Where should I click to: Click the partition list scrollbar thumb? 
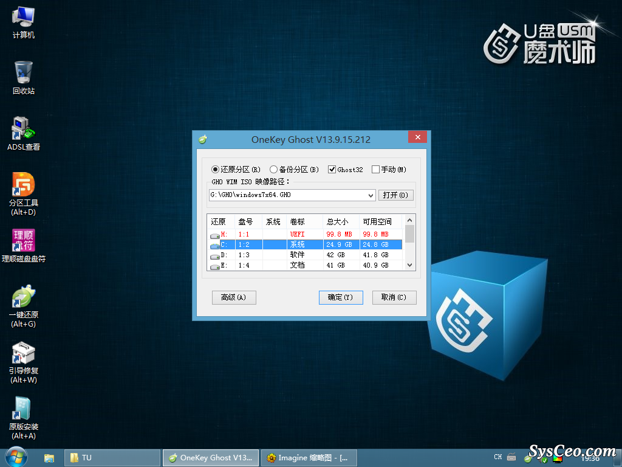[410, 233]
